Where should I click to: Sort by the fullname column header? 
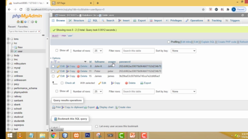[100, 62]
